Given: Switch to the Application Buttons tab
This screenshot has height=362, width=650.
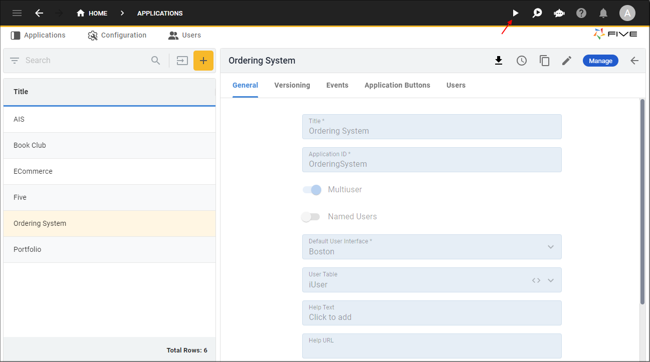Looking at the screenshot, I should click(397, 86).
